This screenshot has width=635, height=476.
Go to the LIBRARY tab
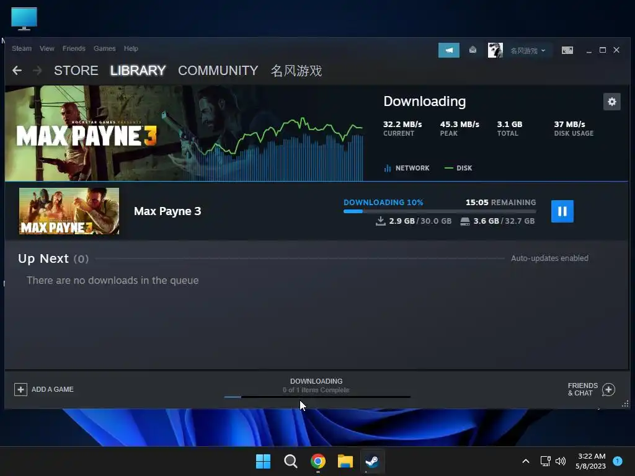(x=138, y=71)
